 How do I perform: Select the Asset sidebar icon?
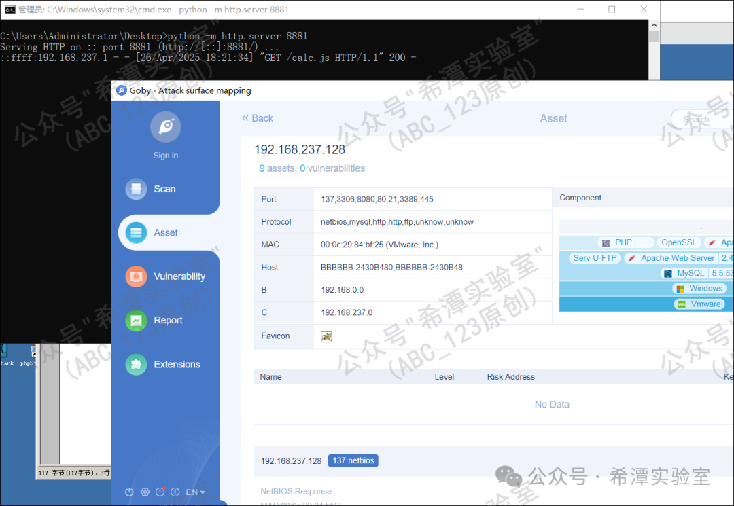(136, 232)
